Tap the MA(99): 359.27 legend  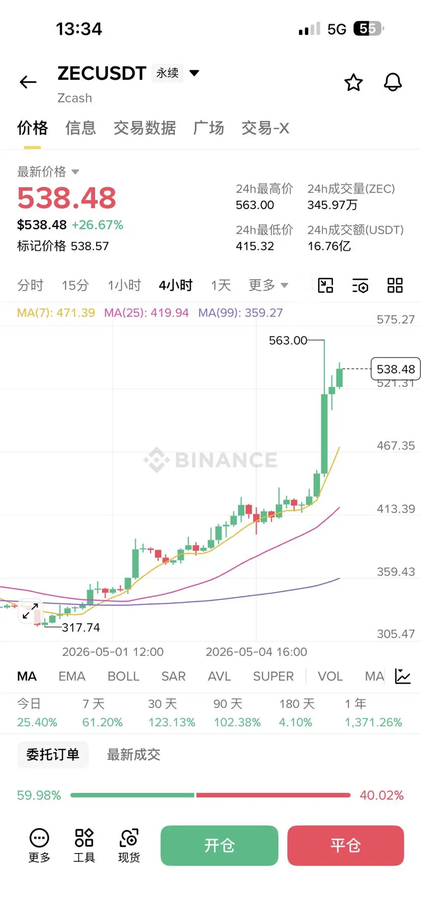pyautogui.click(x=240, y=313)
